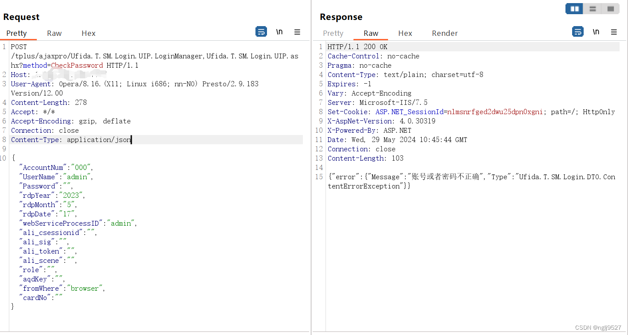Click the Accept-Encoding: gzip, deflate header
The image size is (628, 335).
coord(71,121)
